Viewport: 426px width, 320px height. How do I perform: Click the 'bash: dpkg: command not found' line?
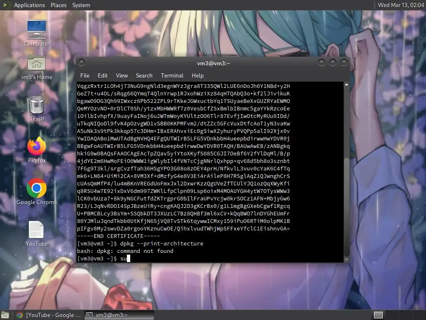tap(125, 251)
